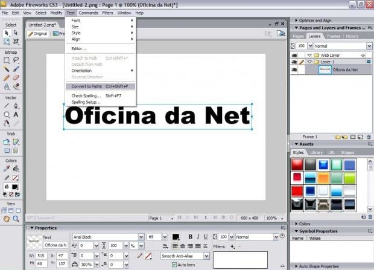Select the Eraser tool
Image resolution: width=374 pixels, height=270 pixels.
coord(16,78)
